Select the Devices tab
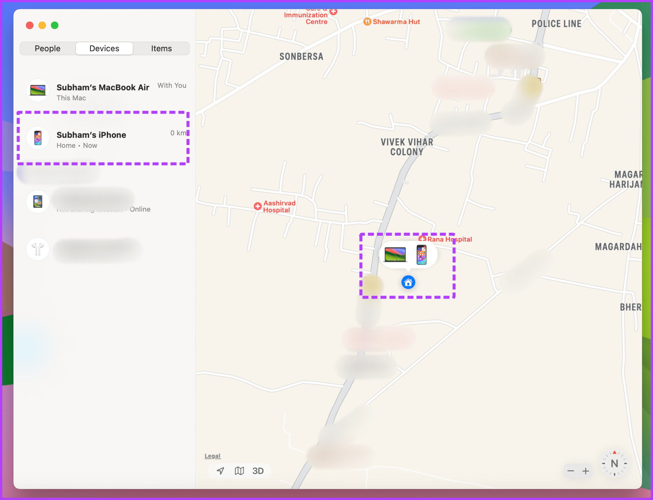The height and width of the screenshot is (500, 653). point(104,48)
